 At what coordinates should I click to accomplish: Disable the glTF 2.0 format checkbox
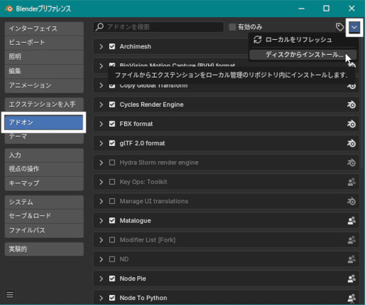[x=112, y=143]
